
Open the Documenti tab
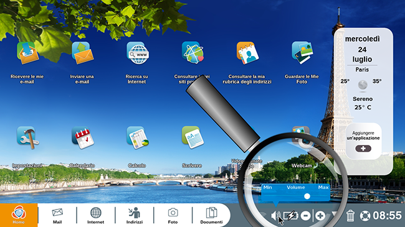tap(211, 215)
